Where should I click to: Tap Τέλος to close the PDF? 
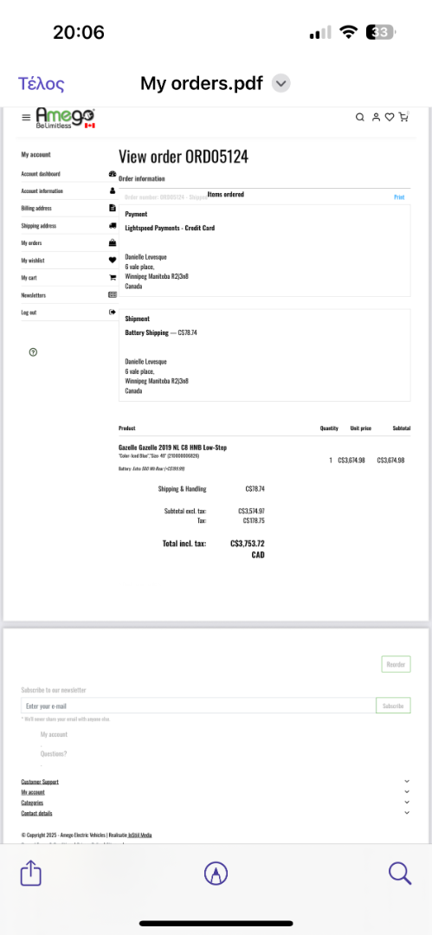(42, 84)
